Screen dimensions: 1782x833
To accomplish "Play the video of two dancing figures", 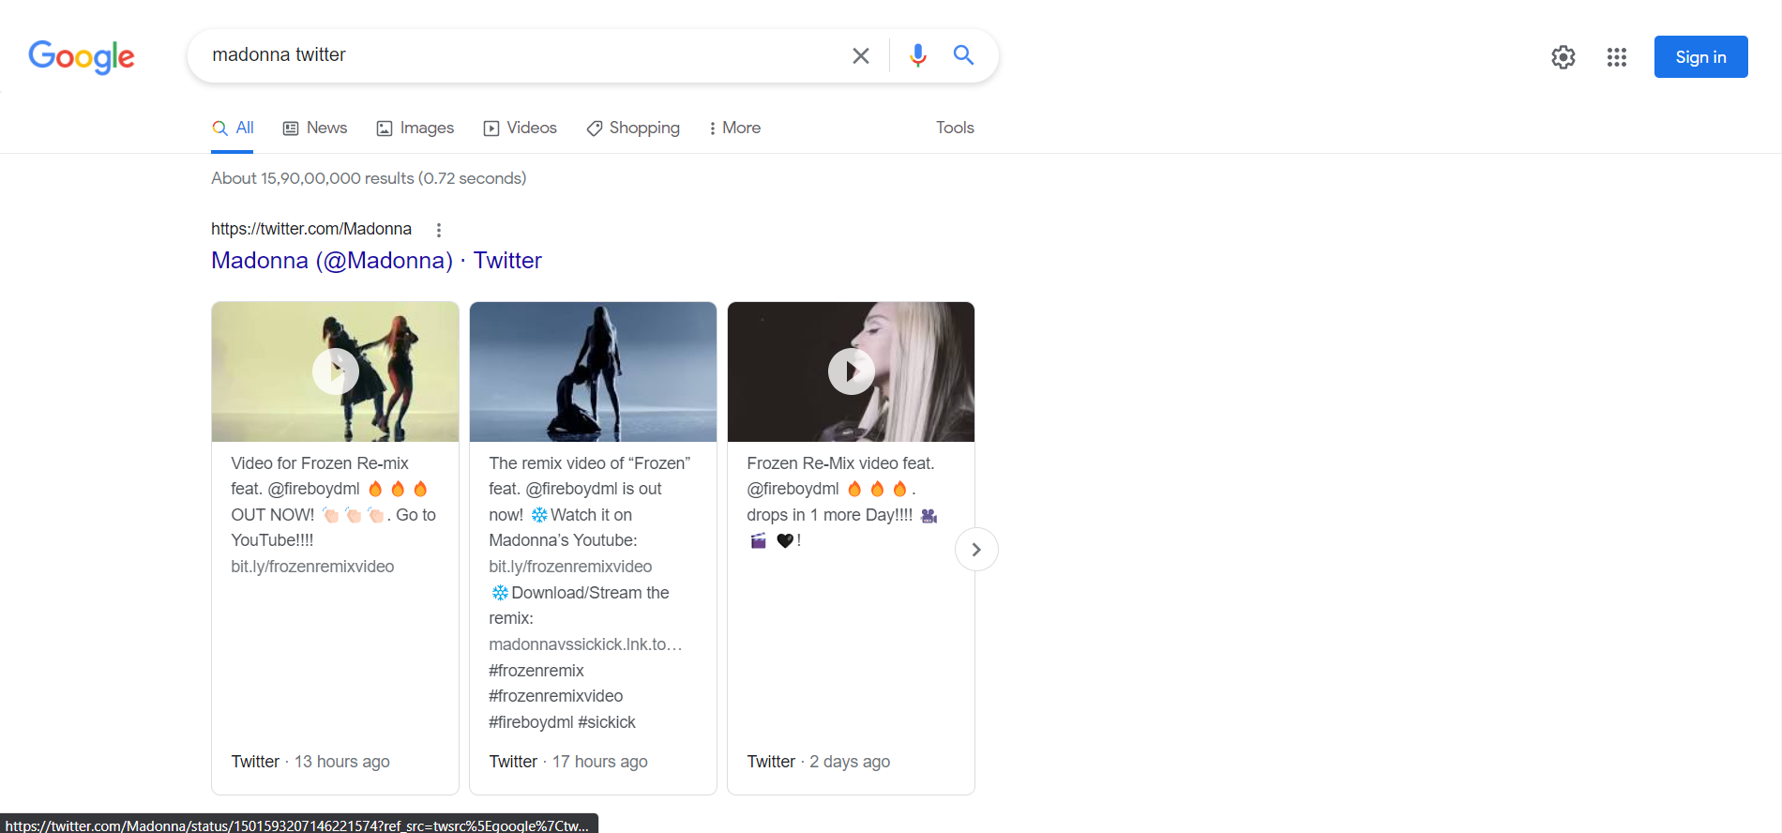I will [335, 371].
